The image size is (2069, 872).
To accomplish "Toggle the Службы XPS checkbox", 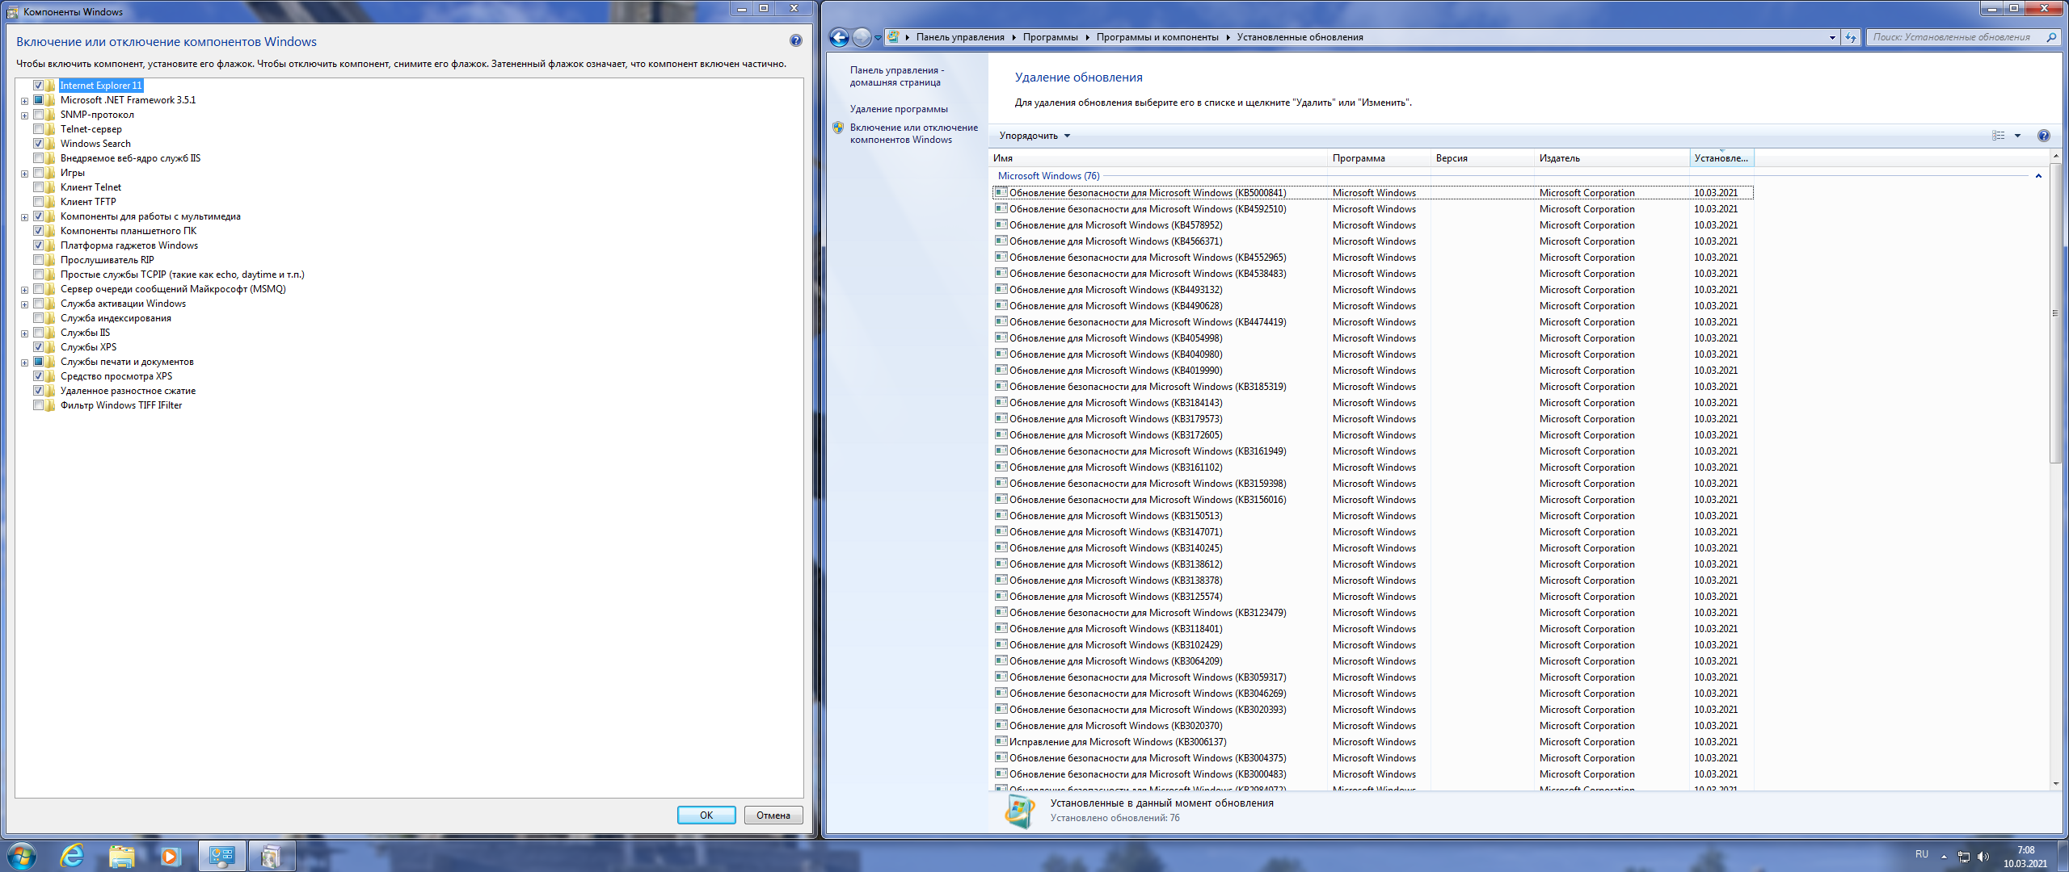I will coord(38,347).
